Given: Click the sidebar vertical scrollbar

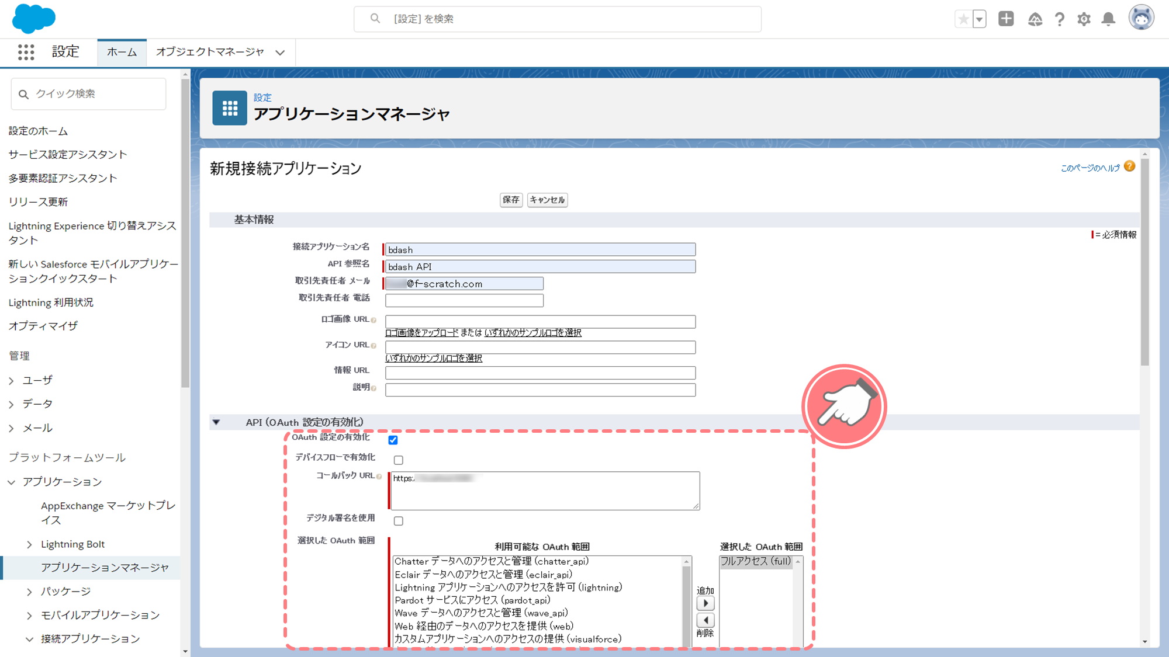Looking at the screenshot, I should pyautogui.click(x=185, y=234).
